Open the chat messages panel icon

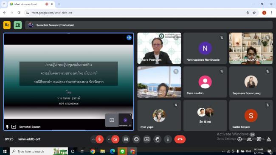259,139
